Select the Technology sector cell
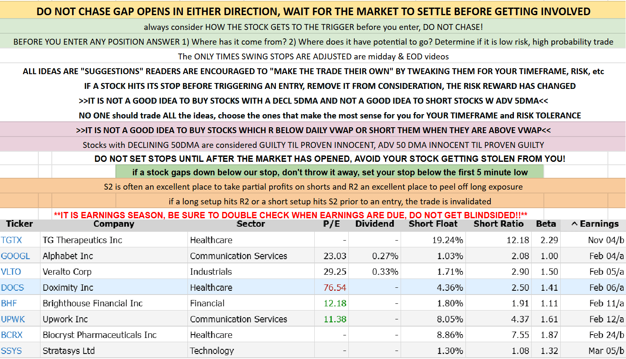626x359 pixels. pyautogui.click(x=251, y=351)
